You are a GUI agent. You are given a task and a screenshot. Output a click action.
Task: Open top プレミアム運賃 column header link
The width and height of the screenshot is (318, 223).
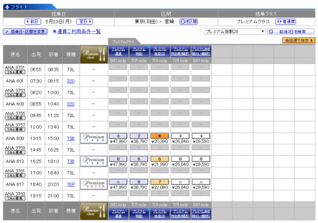tap(118, 51)
